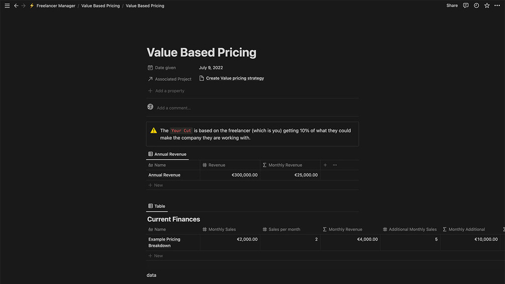Click the Add a comment field
The image size is (505, 284).
[x=174, y=108]
